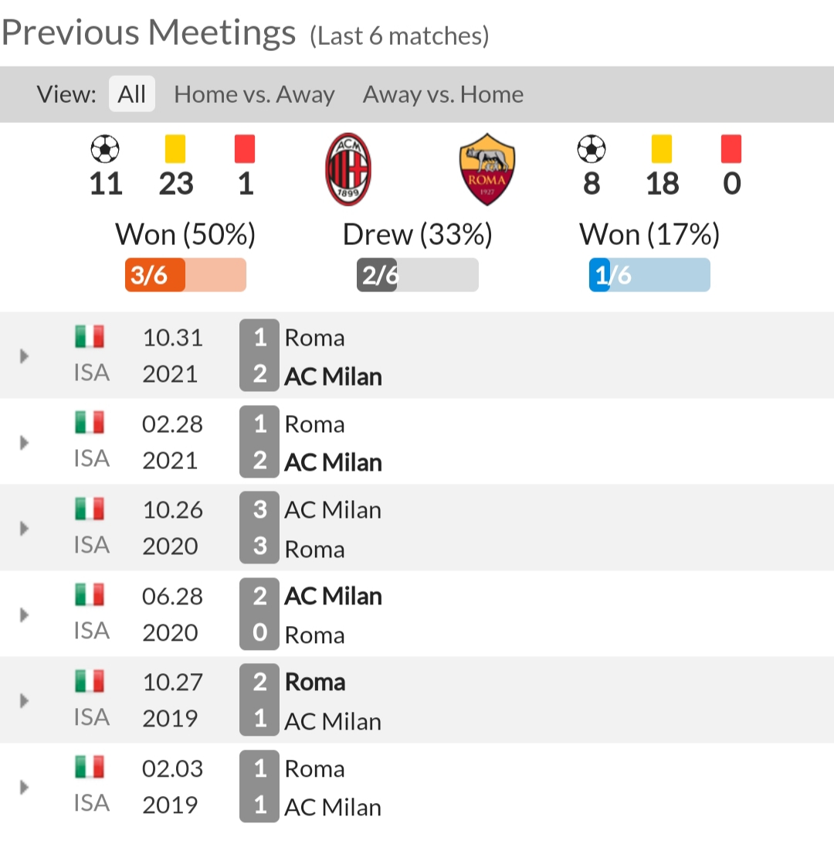Image resolution: width=834 pixels, height=851 pixels.
Task: Click the AC Milan club crest
Action: tap(348, 169)
